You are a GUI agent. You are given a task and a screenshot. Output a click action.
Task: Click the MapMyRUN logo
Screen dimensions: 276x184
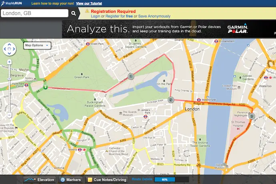tap(12, 3)
